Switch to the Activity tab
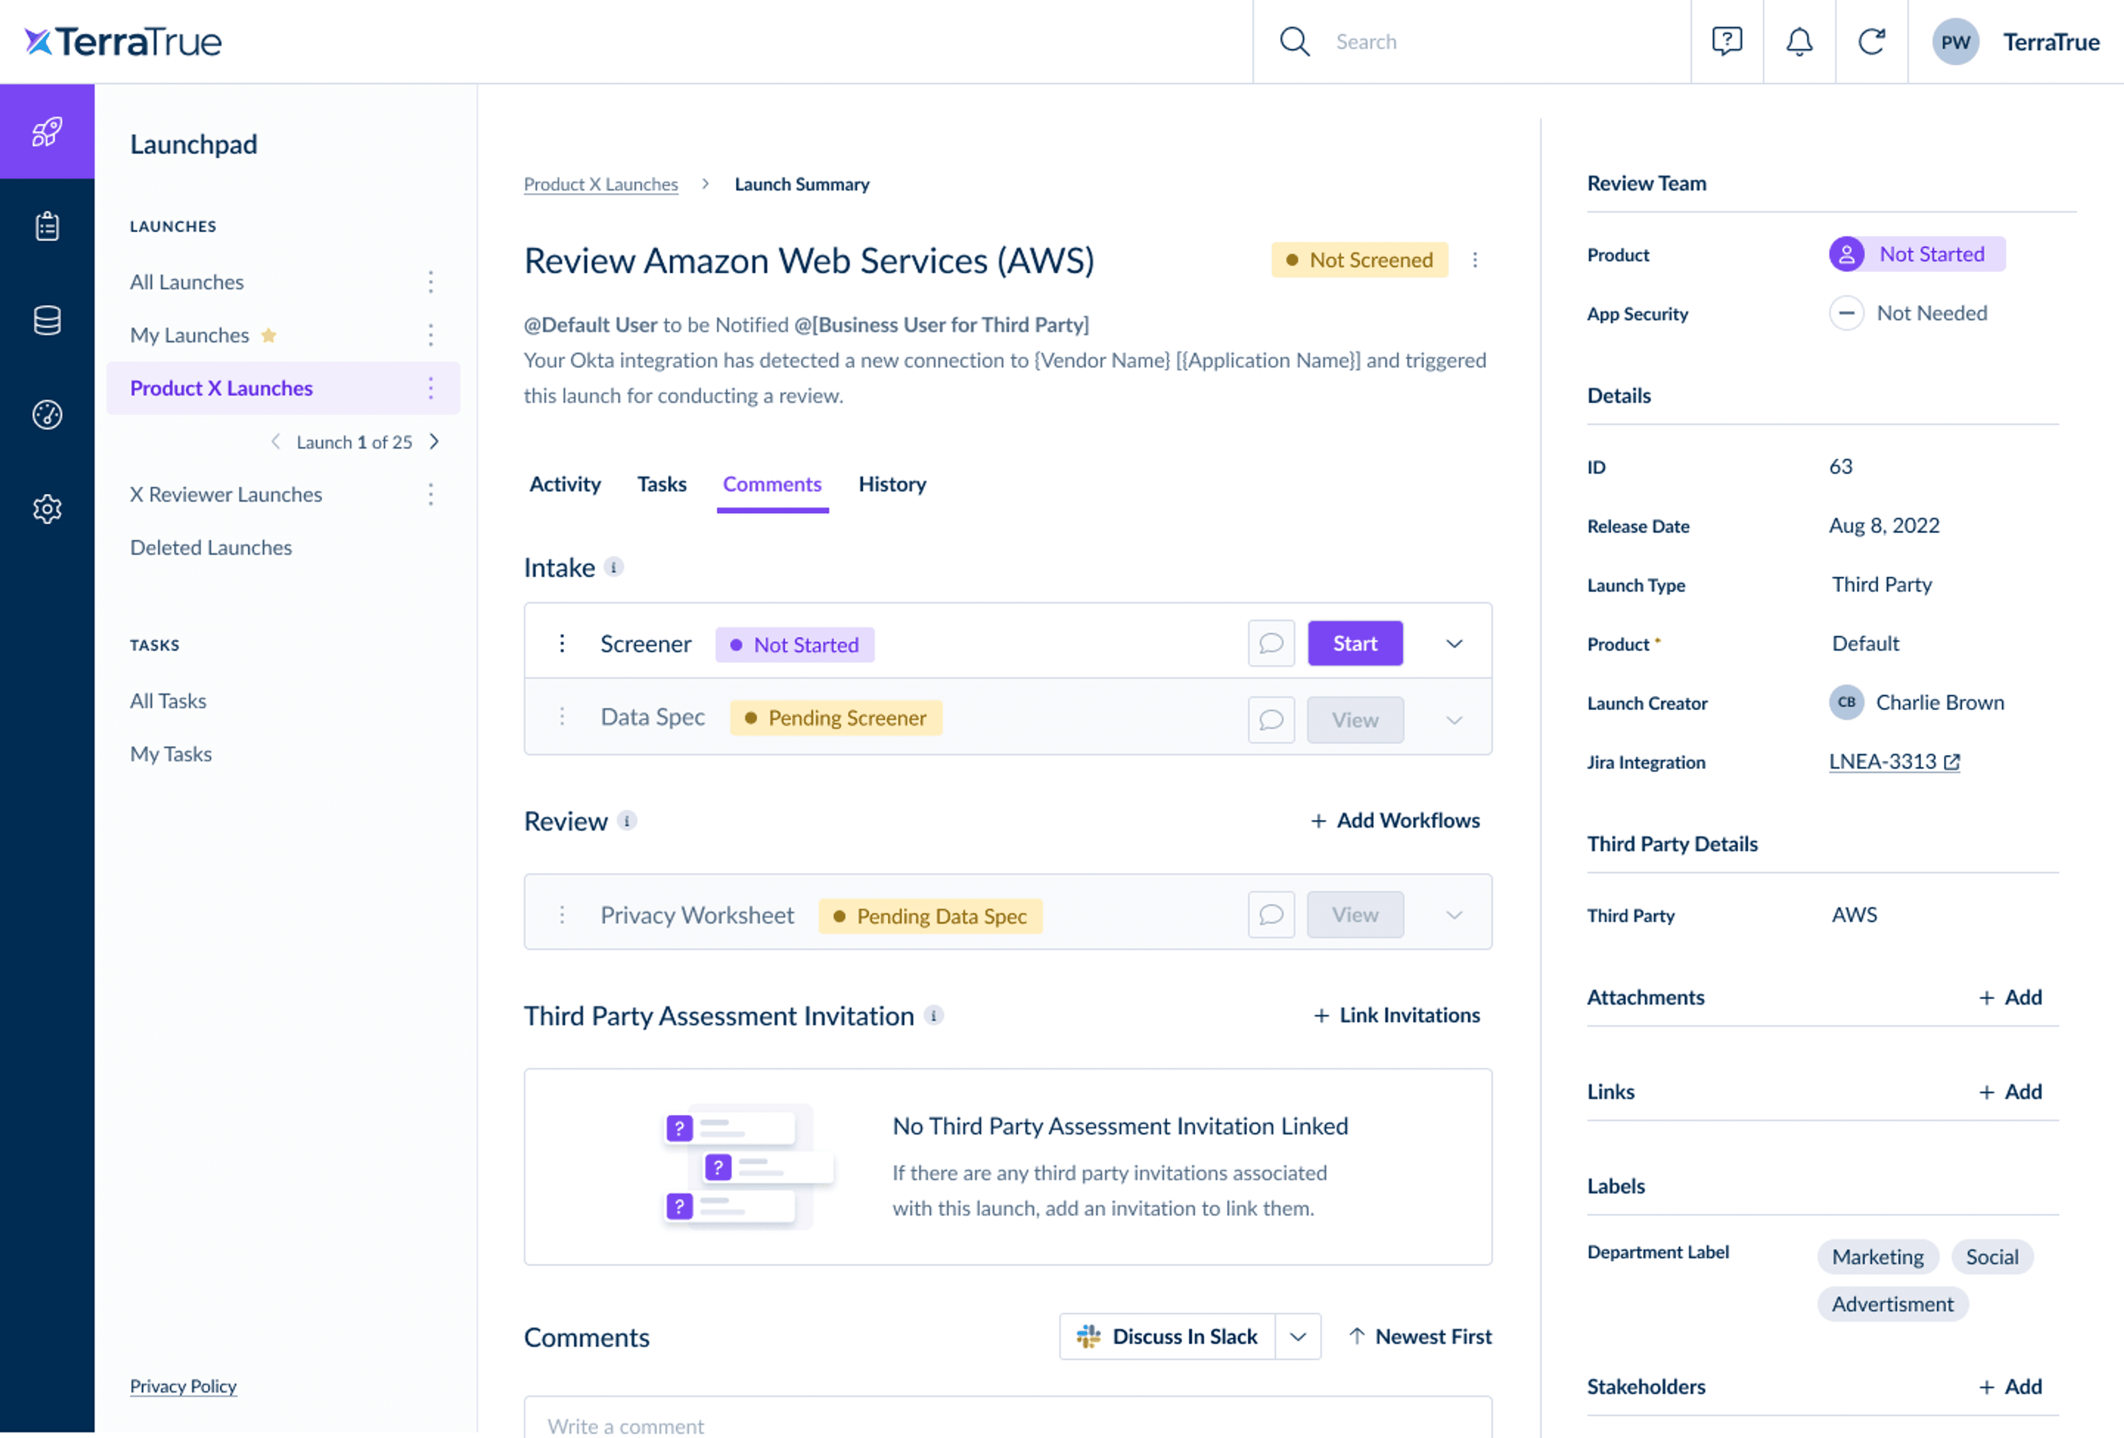Viewport: 2124px width, 1438px height. pyautogui.click(x=565, y=484)
